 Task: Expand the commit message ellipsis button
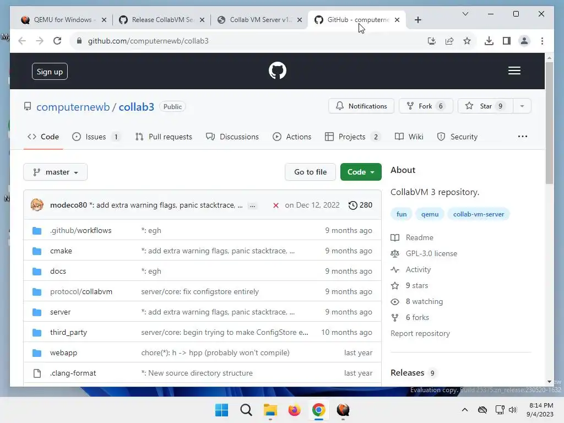[x=252, y=206]
